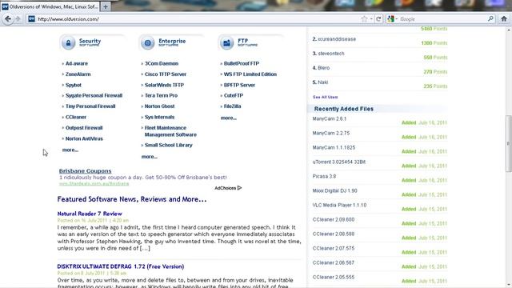Viewport: 512px width, 288px height.
Task: Click more under Enterprise list
Action: (x=150, y=157)
